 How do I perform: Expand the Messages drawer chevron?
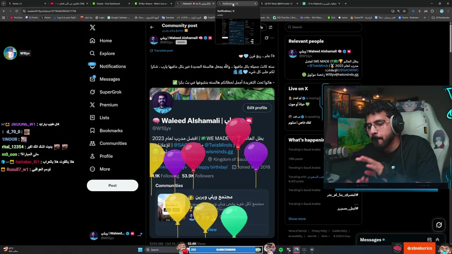click(437, 240)
